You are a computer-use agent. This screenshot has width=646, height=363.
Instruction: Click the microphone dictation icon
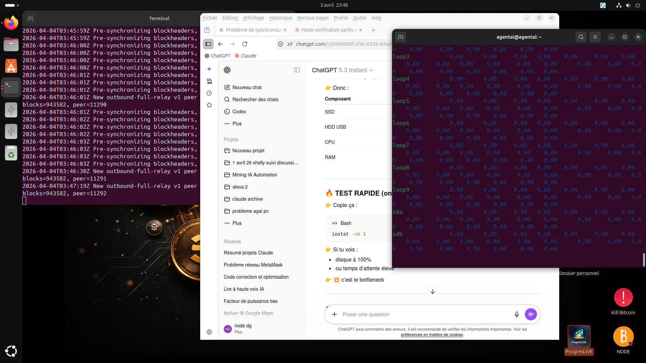(x=516, y=314)
